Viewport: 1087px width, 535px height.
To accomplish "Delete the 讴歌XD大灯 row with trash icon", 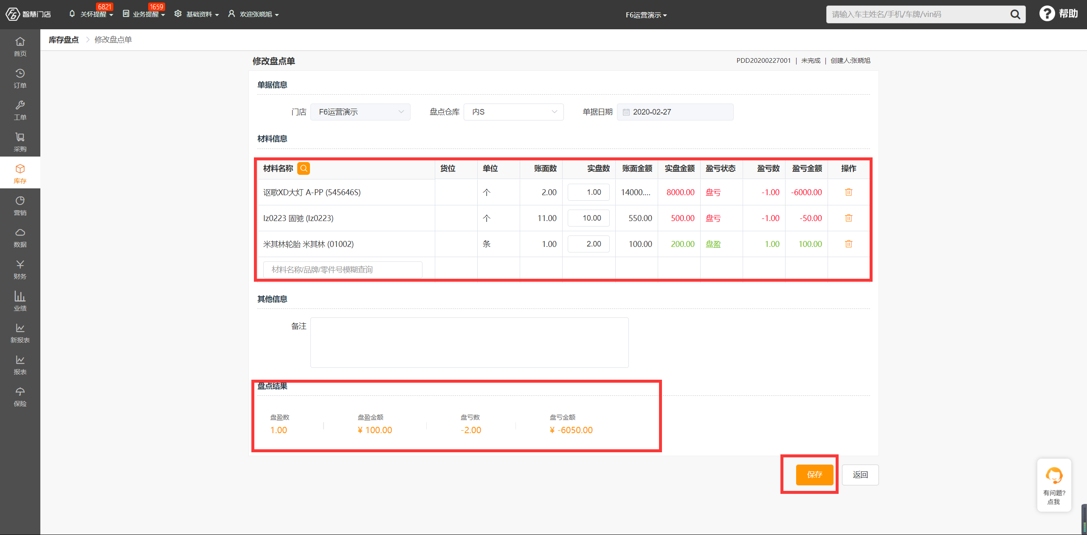I will (848, 192).
